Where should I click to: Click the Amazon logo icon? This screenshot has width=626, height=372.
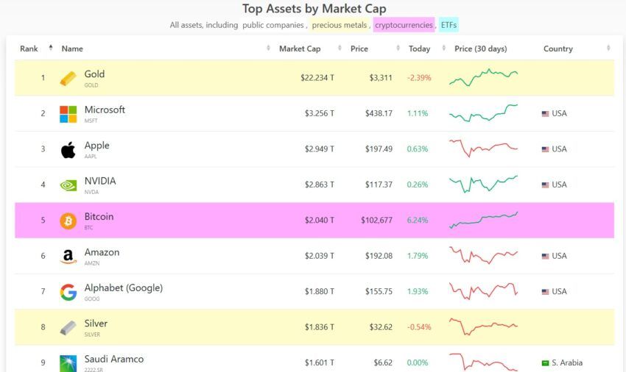[x=68, y=257]
